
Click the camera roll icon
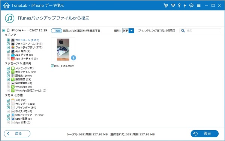(13, 40)
